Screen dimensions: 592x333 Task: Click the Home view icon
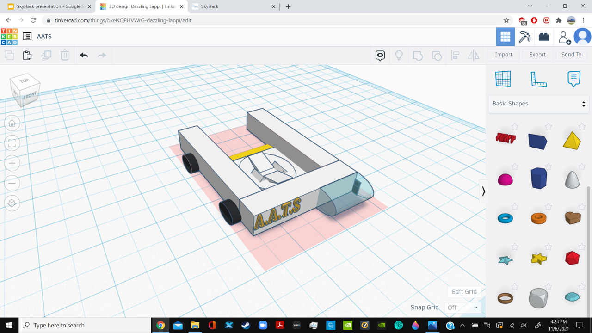point(12,123)
